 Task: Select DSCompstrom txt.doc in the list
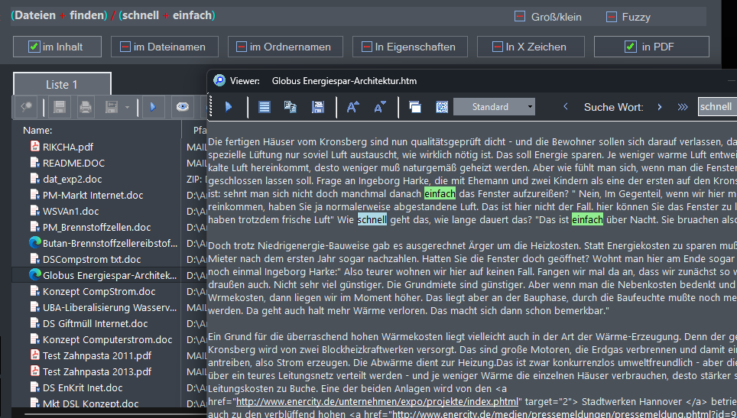[92, 259]
